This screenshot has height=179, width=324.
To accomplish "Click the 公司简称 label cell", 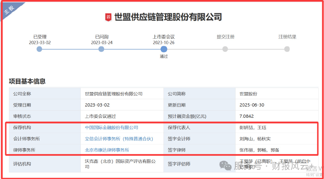I will [199, 94].
